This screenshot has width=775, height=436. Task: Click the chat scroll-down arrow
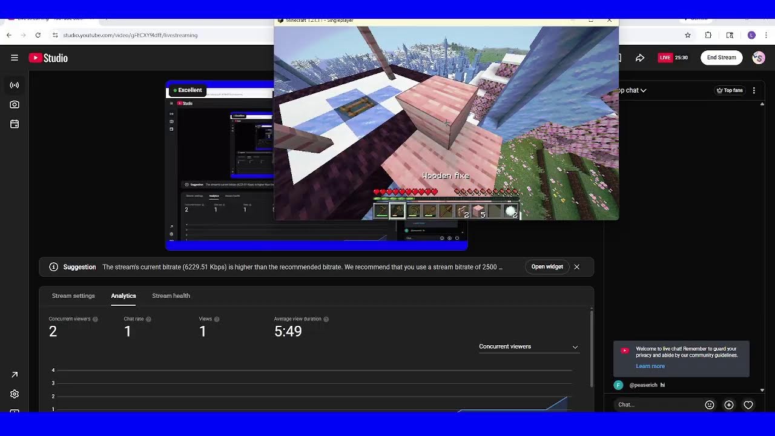(x=762, y=391)
